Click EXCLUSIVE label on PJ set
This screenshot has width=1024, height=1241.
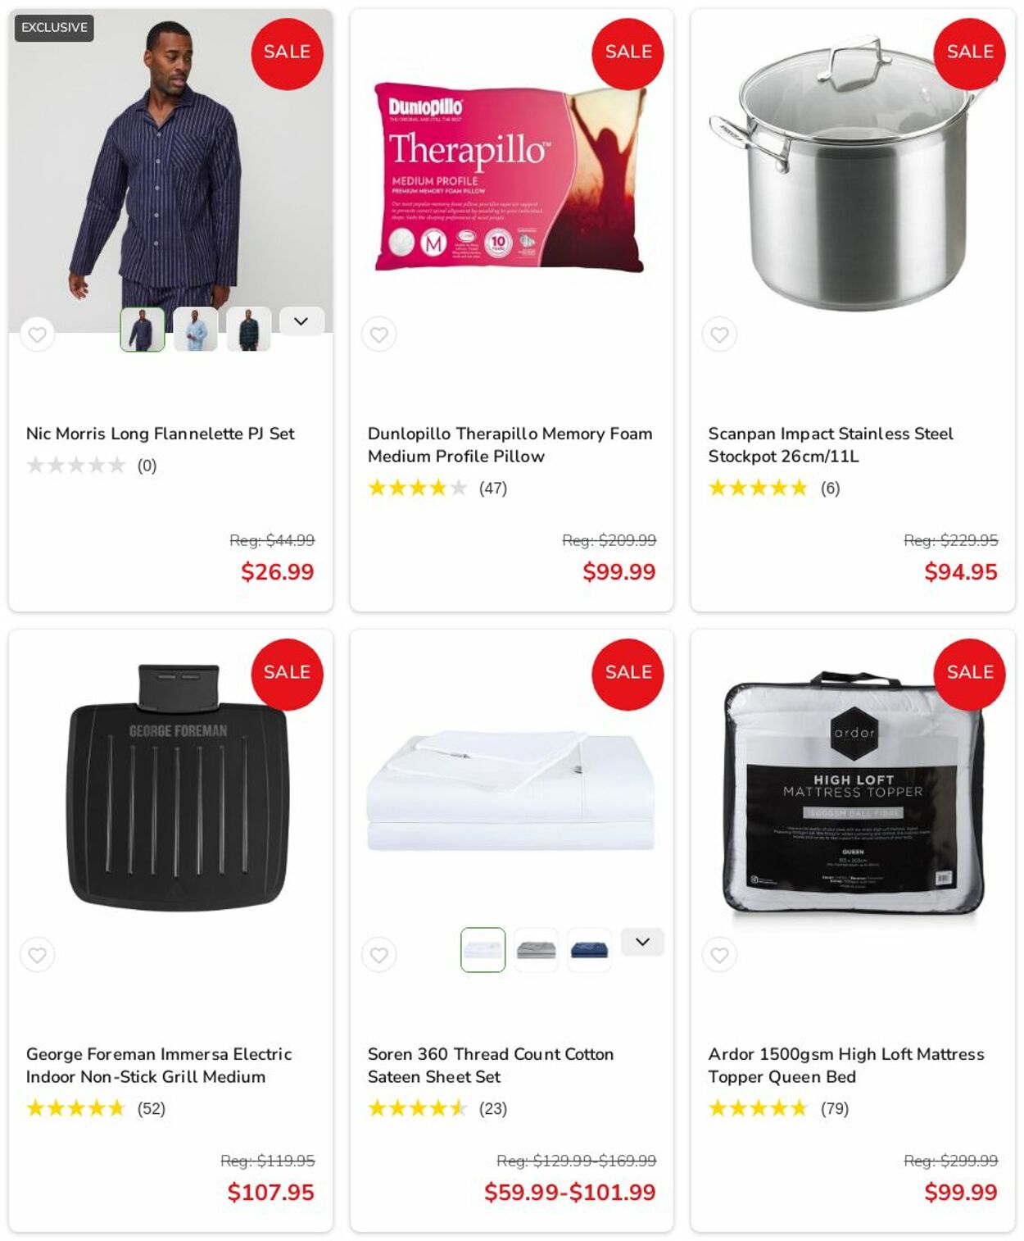click(54, 28)
